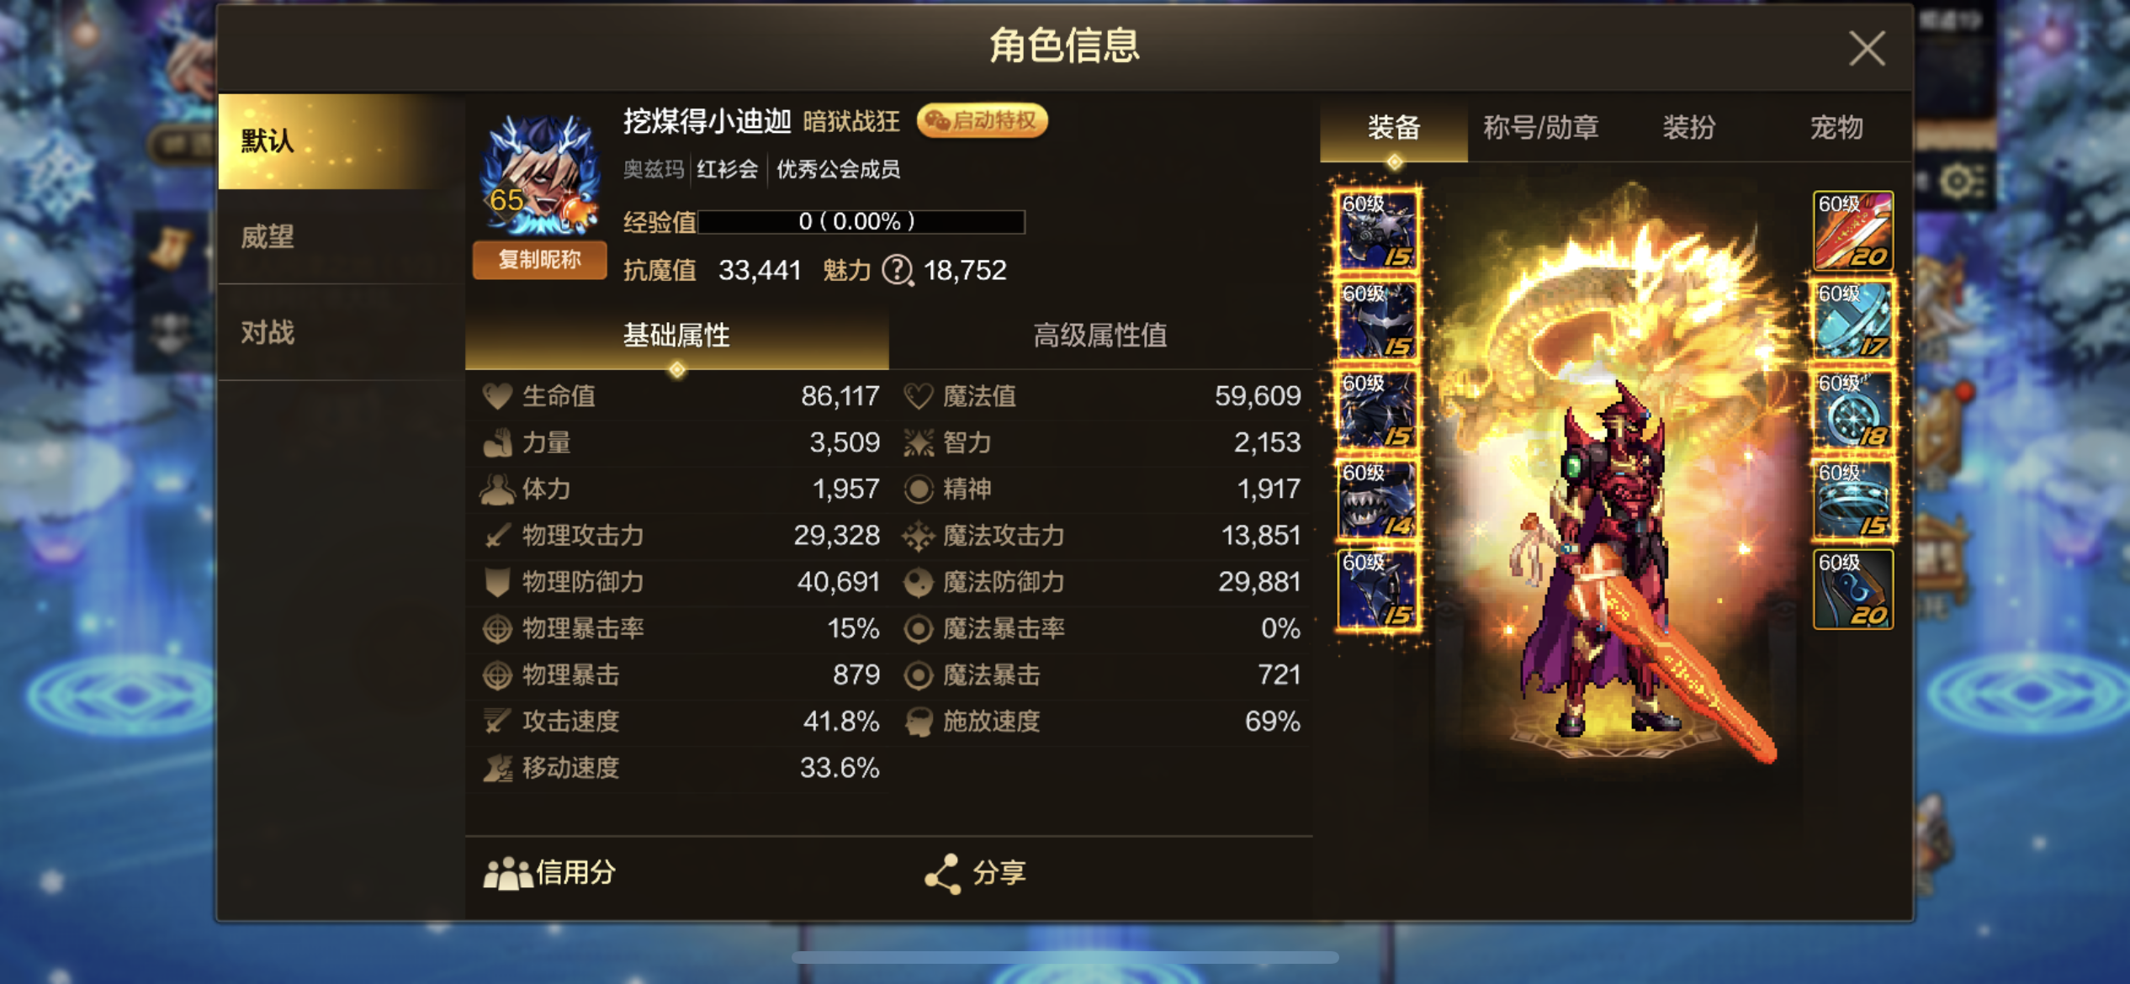Select the +17 bracelet equipment icon
This screenshot has height=984, width=2130.
[x=1852, y=320]
